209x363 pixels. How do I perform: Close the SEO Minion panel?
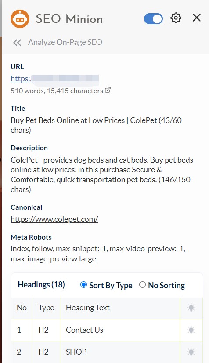(x=197, y=18)
